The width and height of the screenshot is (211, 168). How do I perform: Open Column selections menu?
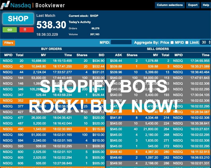(170, 5)
